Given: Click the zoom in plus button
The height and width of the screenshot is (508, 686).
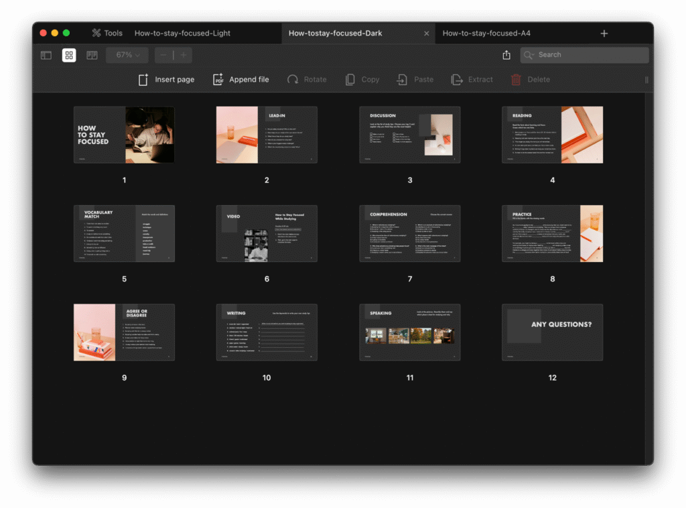Looking at the screenshot, I should tap(183, 55).
